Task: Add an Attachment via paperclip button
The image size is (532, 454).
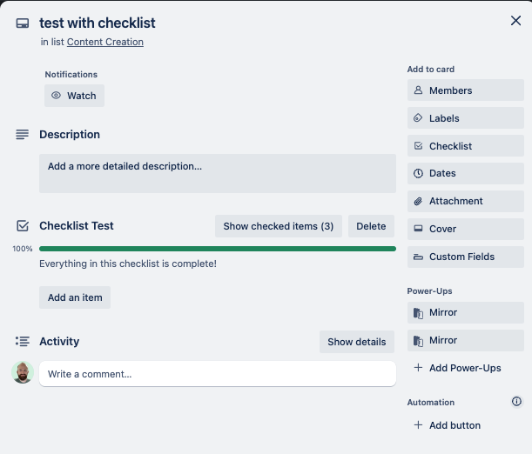Action: click(x=466, y=201)
